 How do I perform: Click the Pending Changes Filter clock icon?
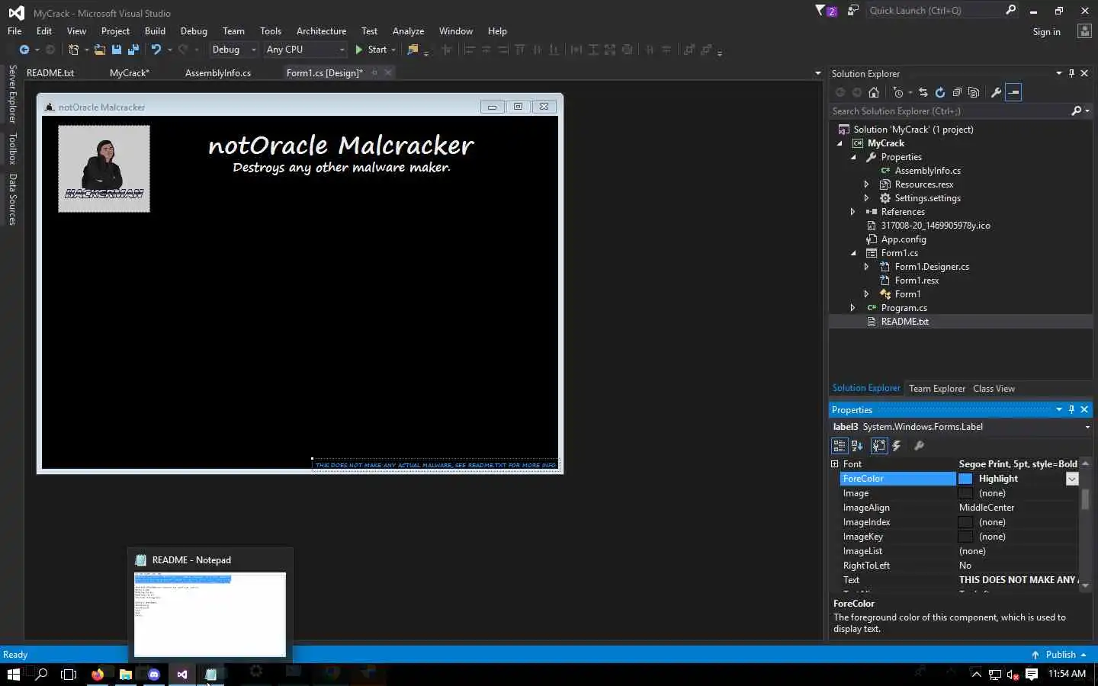[x=898, y=92]
